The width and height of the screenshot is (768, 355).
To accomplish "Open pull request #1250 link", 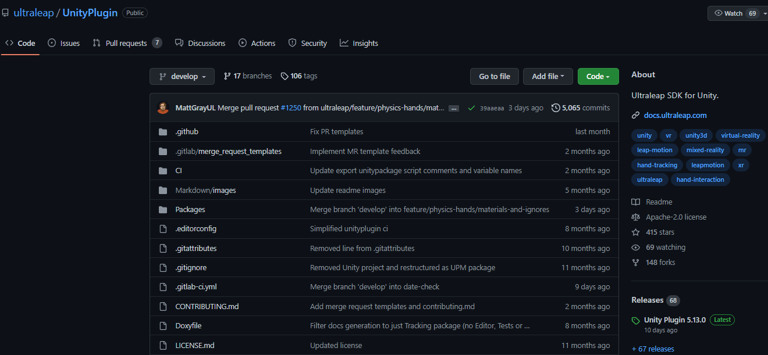I will [x=291, y=107].
